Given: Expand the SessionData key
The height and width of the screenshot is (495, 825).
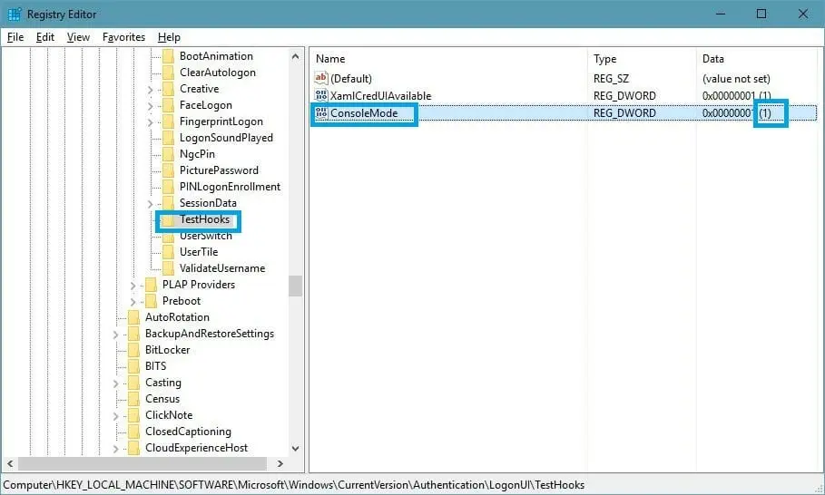Looking at the screenshot, I should click(x=151, y=204).
